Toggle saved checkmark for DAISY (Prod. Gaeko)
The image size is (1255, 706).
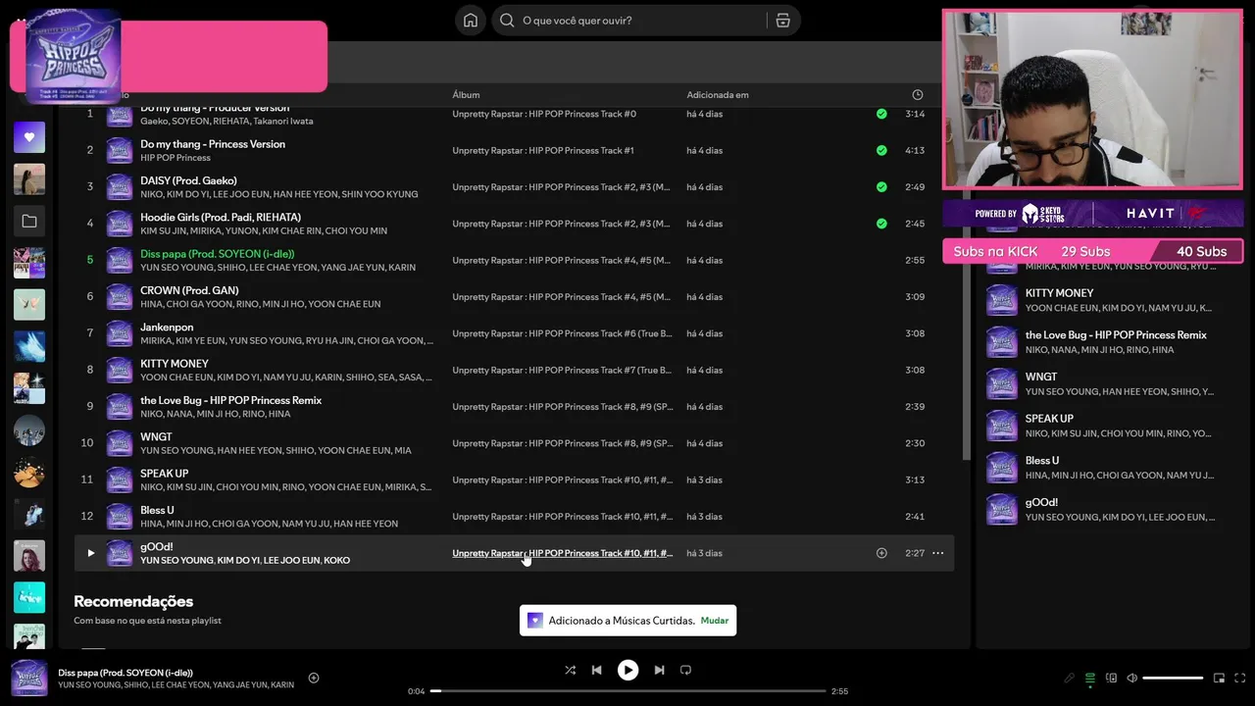881,186
